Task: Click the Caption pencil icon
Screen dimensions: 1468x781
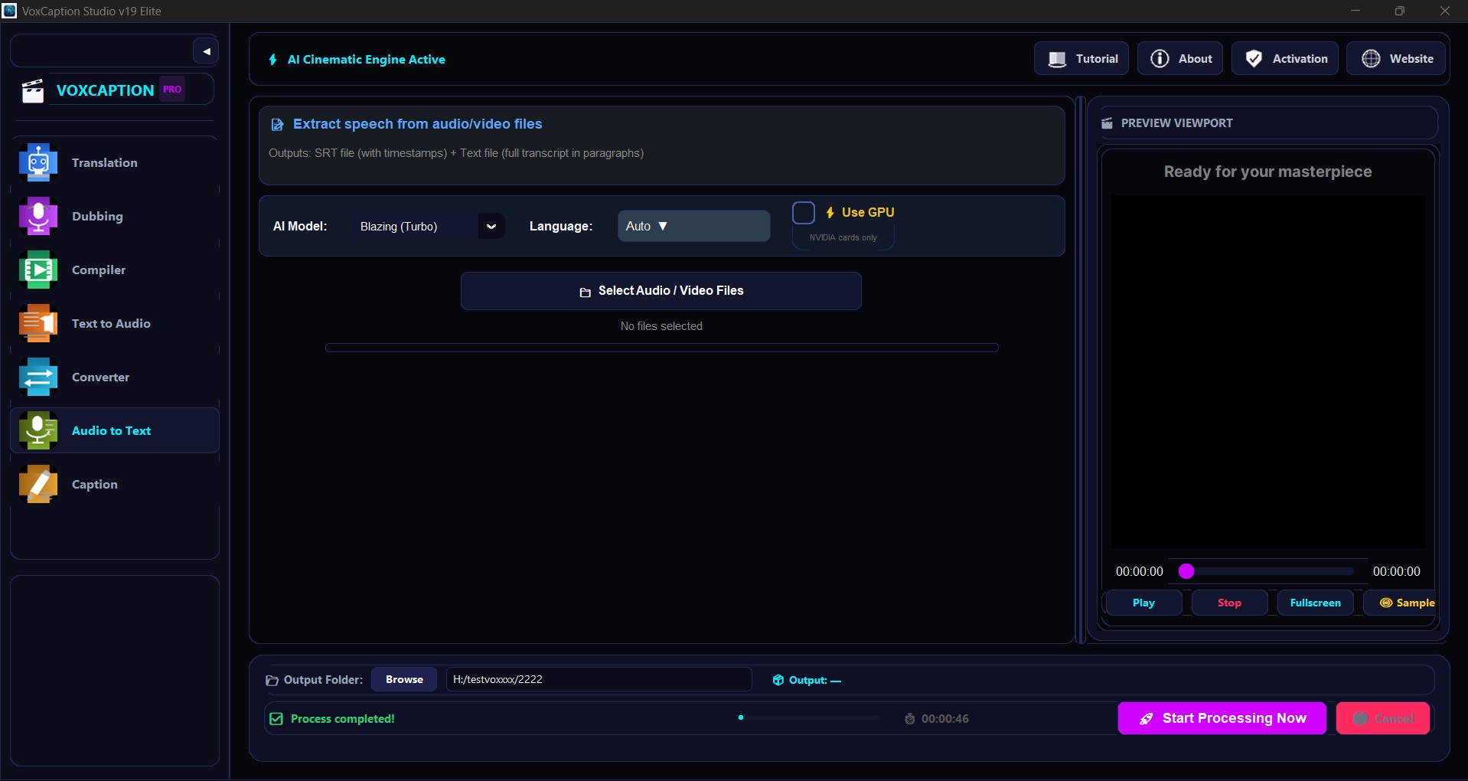Action: pyautogui.click(x=38, y=484)
